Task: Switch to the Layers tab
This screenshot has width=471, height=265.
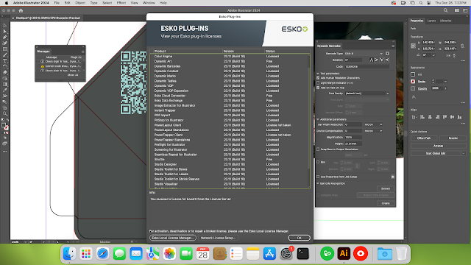Action: (x=431, y=21)
